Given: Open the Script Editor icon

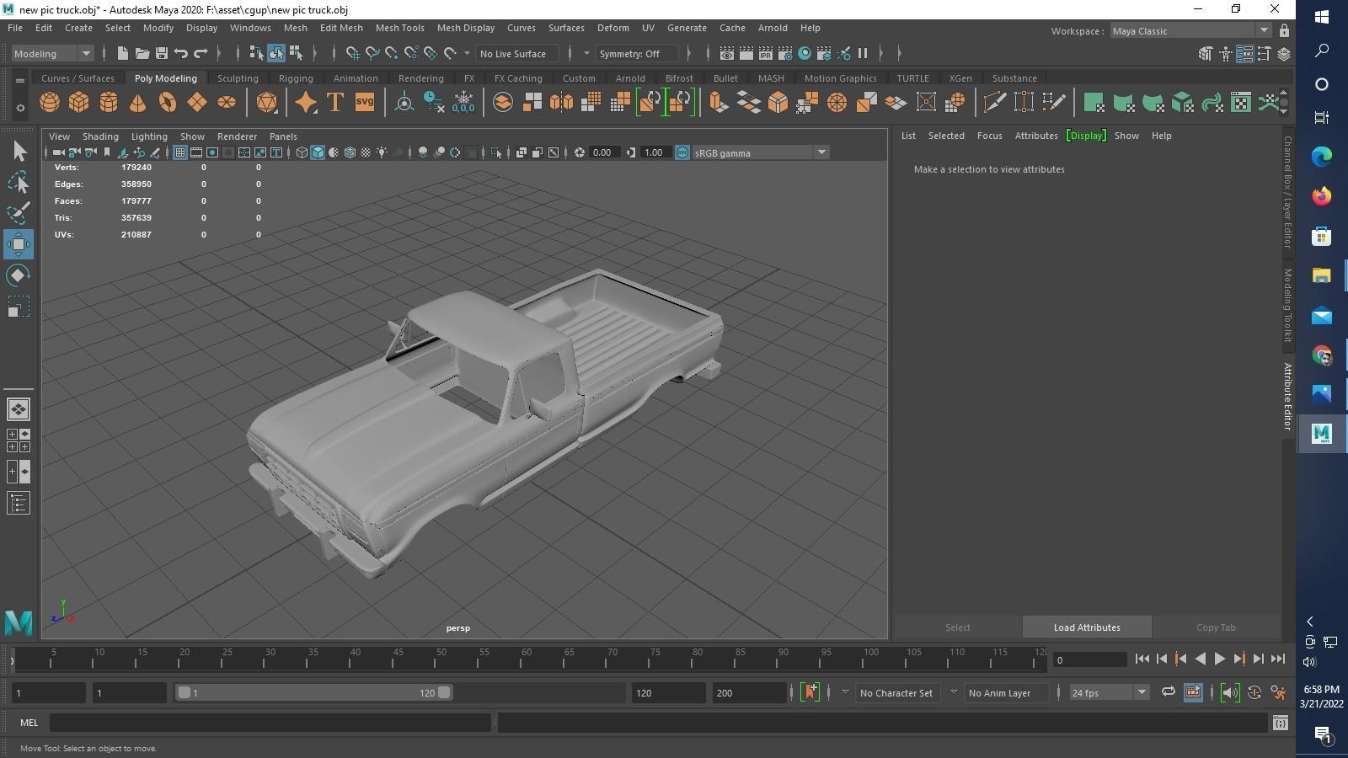Looking at the screenshot, I should [1281, 723].
